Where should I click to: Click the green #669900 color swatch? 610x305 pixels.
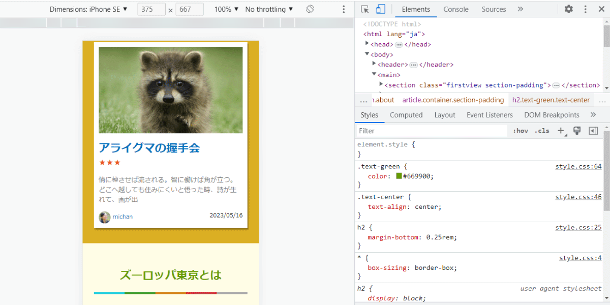pos(399,176)
